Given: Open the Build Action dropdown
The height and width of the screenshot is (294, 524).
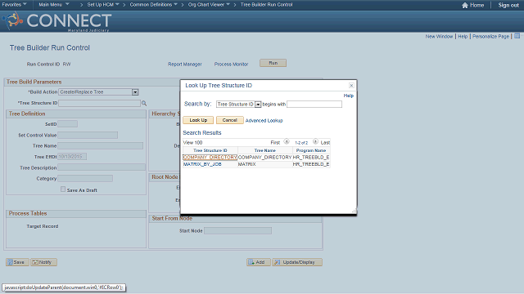Looking at the screenshot, I should pos(135,92).
